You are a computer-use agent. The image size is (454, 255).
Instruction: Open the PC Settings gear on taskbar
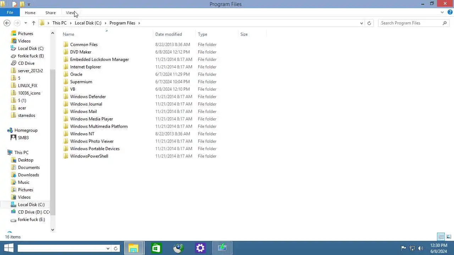tap(200, 248)
